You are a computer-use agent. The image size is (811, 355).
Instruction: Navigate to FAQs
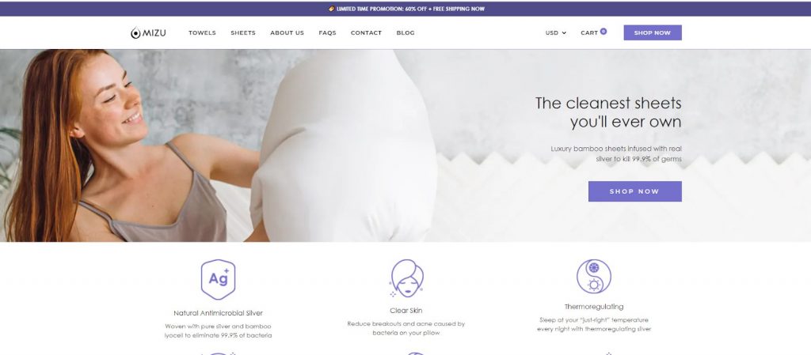(x=327, y=32)
